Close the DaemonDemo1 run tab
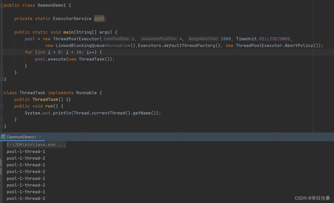Screen dimensions: 334x203 pos(40,137)
